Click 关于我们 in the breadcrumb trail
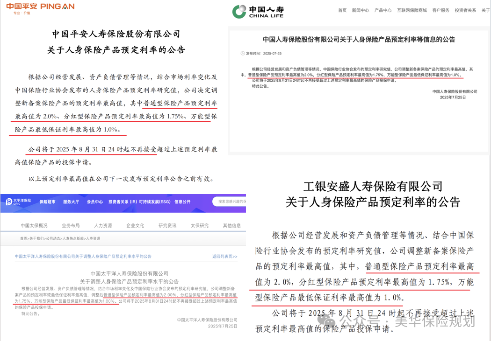The image size is (491, 341). [x=36, y=238]
